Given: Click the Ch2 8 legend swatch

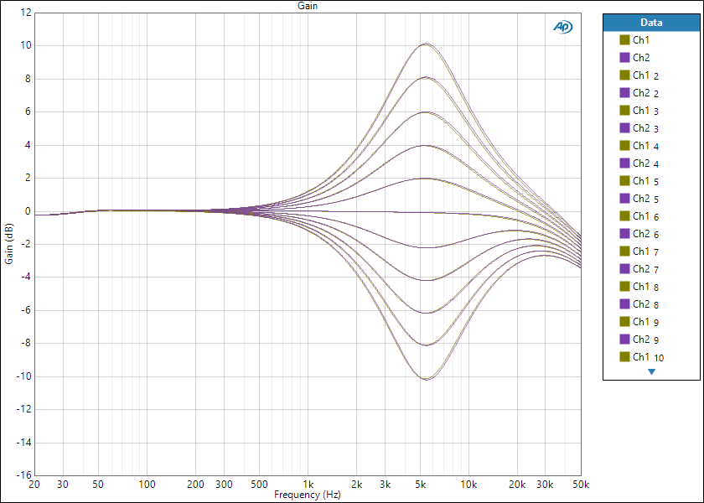Looking at the screenshot, I should [624, 304].
